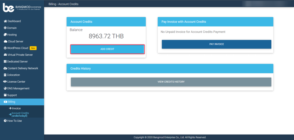Image resolution: width=294 pixels, height=140 pixels.
Task: Click the Dedicated Server icon
Action: pos(5,62)
